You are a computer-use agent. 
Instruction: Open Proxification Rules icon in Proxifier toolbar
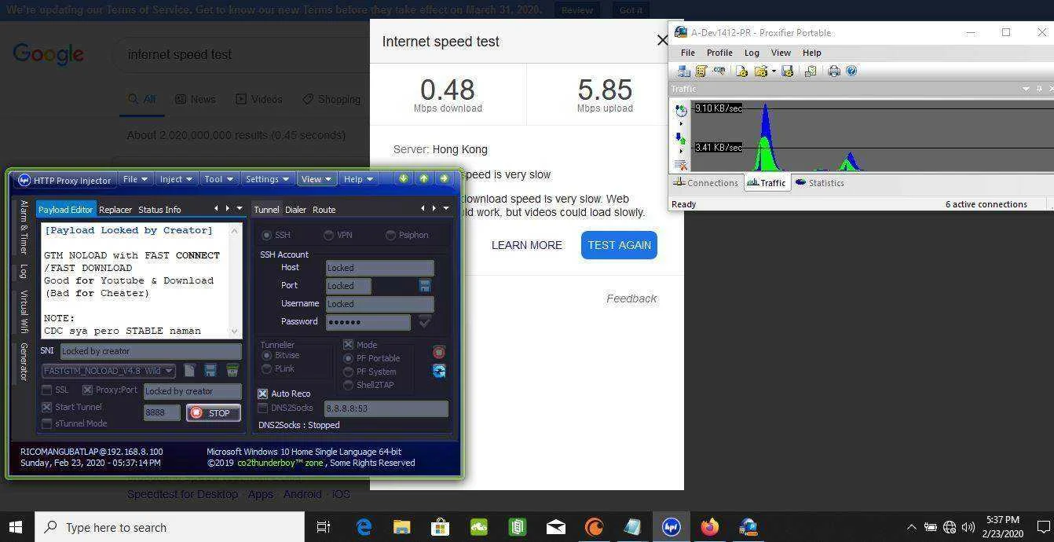(701, 71)
